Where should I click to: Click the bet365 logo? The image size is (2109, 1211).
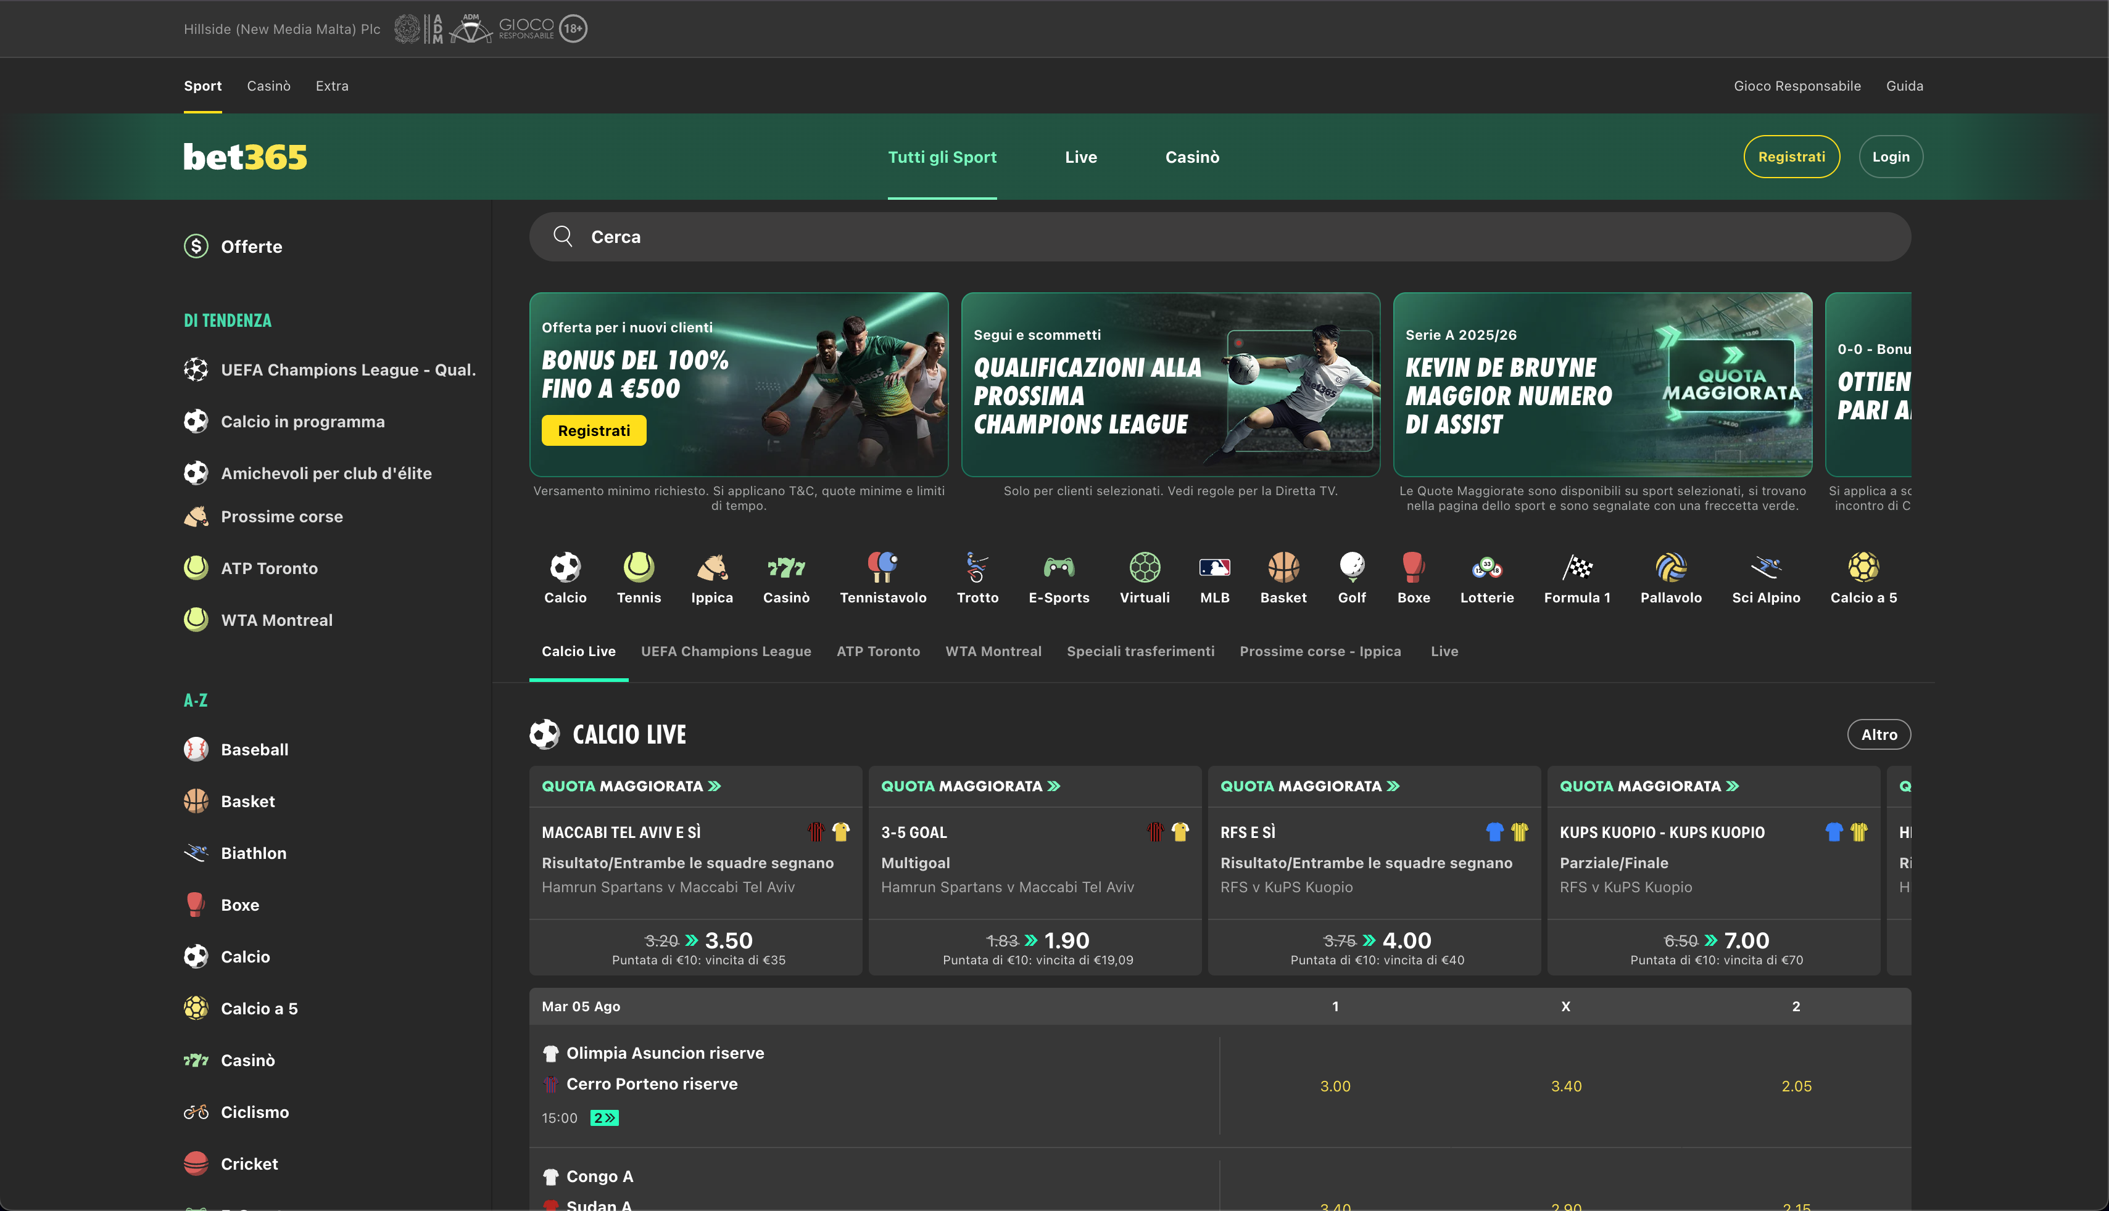pyautogui.click(x=245, y=157)
